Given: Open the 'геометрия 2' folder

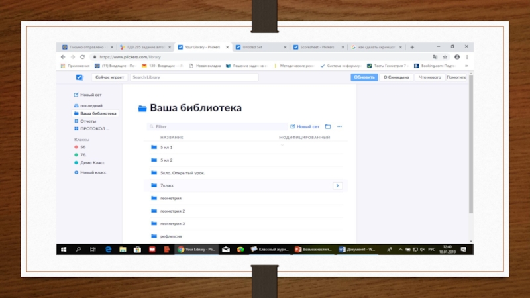Looking at the screenshot, I should tap(246, 211).
